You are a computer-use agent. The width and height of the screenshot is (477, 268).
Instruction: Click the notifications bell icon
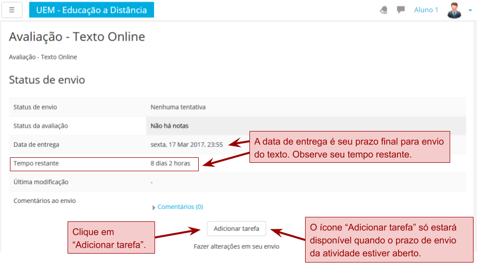pos(384,10)
